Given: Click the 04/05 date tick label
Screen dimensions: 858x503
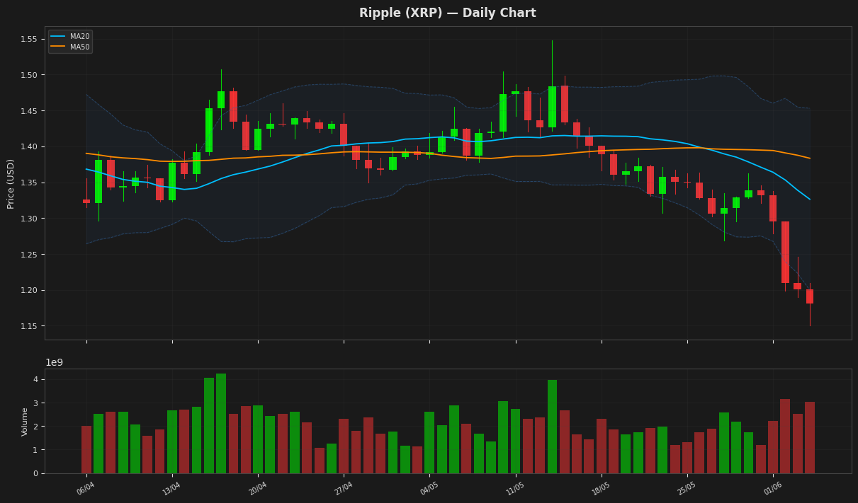Looking at the screenshot, I should 428,489.
